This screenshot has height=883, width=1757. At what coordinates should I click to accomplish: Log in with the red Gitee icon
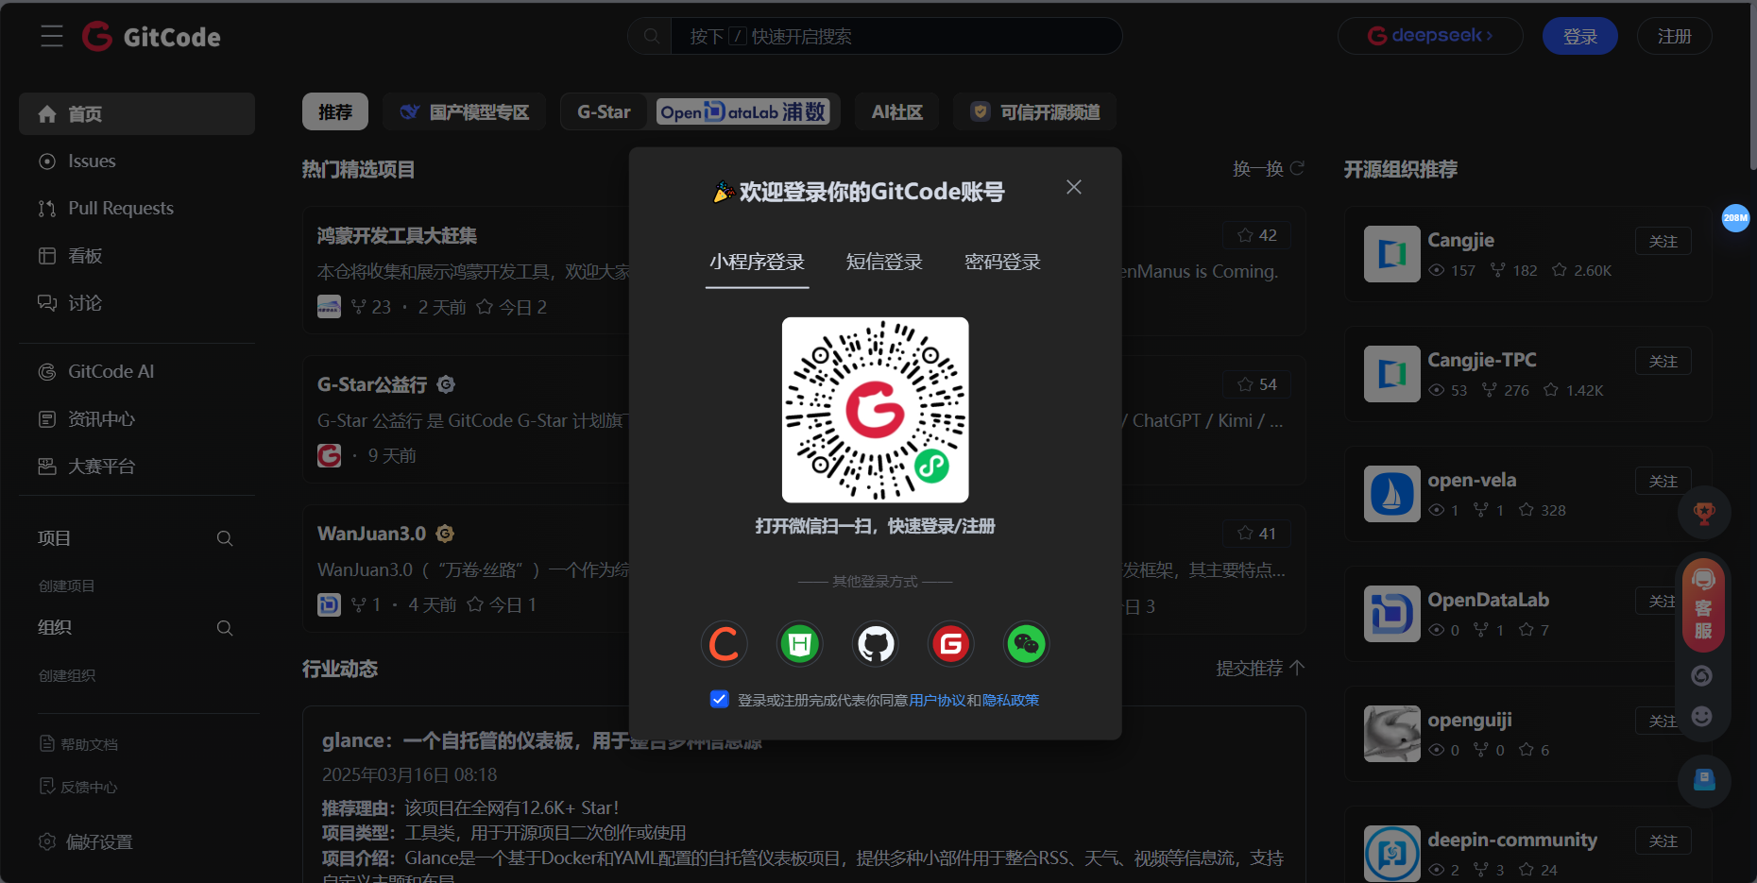tap(951, 644)
